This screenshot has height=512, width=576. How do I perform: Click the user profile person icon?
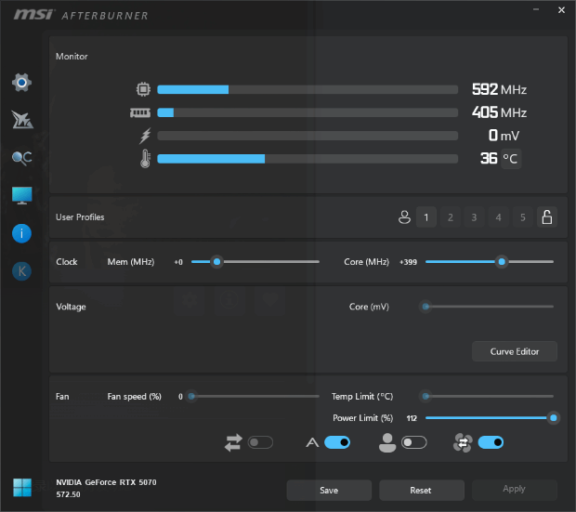pos(404,217)
